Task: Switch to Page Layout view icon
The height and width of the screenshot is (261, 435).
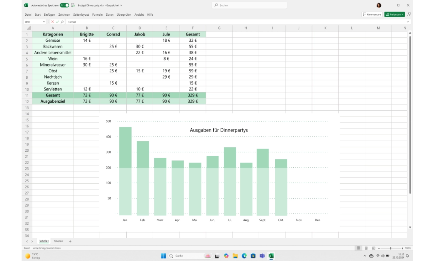Action: 366,248
